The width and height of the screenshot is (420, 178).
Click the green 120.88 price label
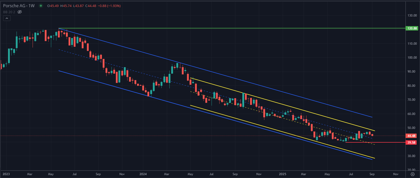click(x=412, y=28)
